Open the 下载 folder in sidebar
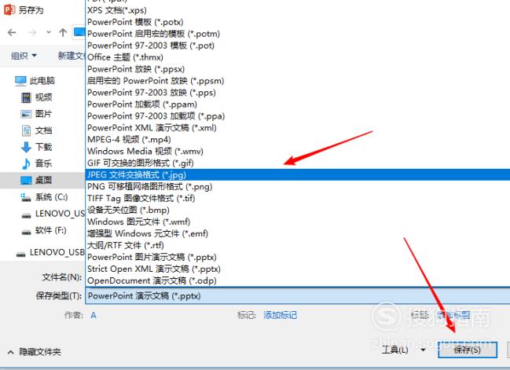Viewport: 510px width, 370px height. point(43,147)
